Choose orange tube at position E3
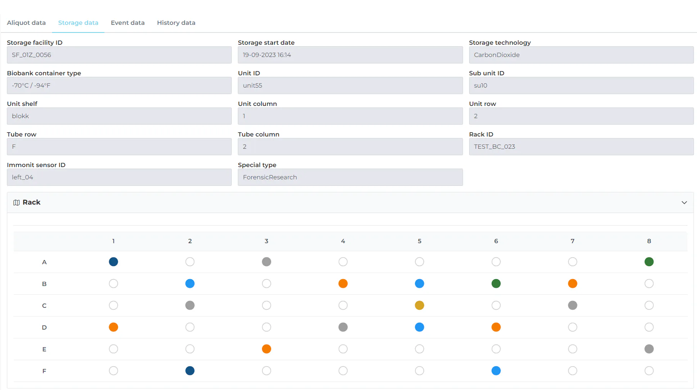Screen dimensions: 697x390 [x=267, y=349]
